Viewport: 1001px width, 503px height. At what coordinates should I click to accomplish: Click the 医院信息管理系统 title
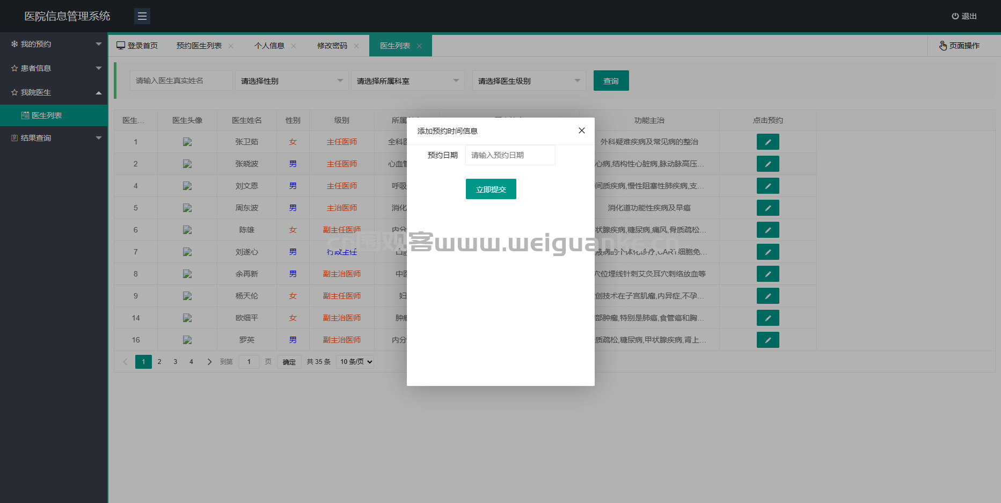pos(67,16)
